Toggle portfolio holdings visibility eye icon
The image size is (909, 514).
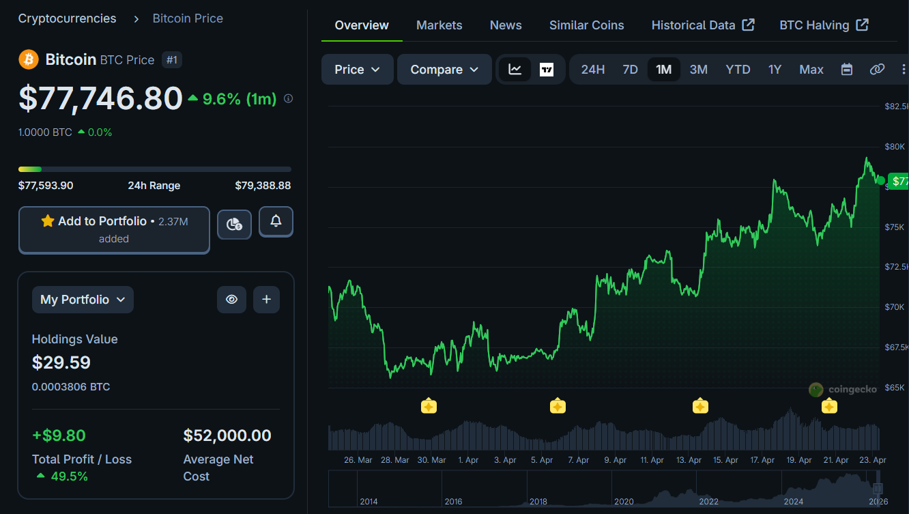tap(232, 300)
